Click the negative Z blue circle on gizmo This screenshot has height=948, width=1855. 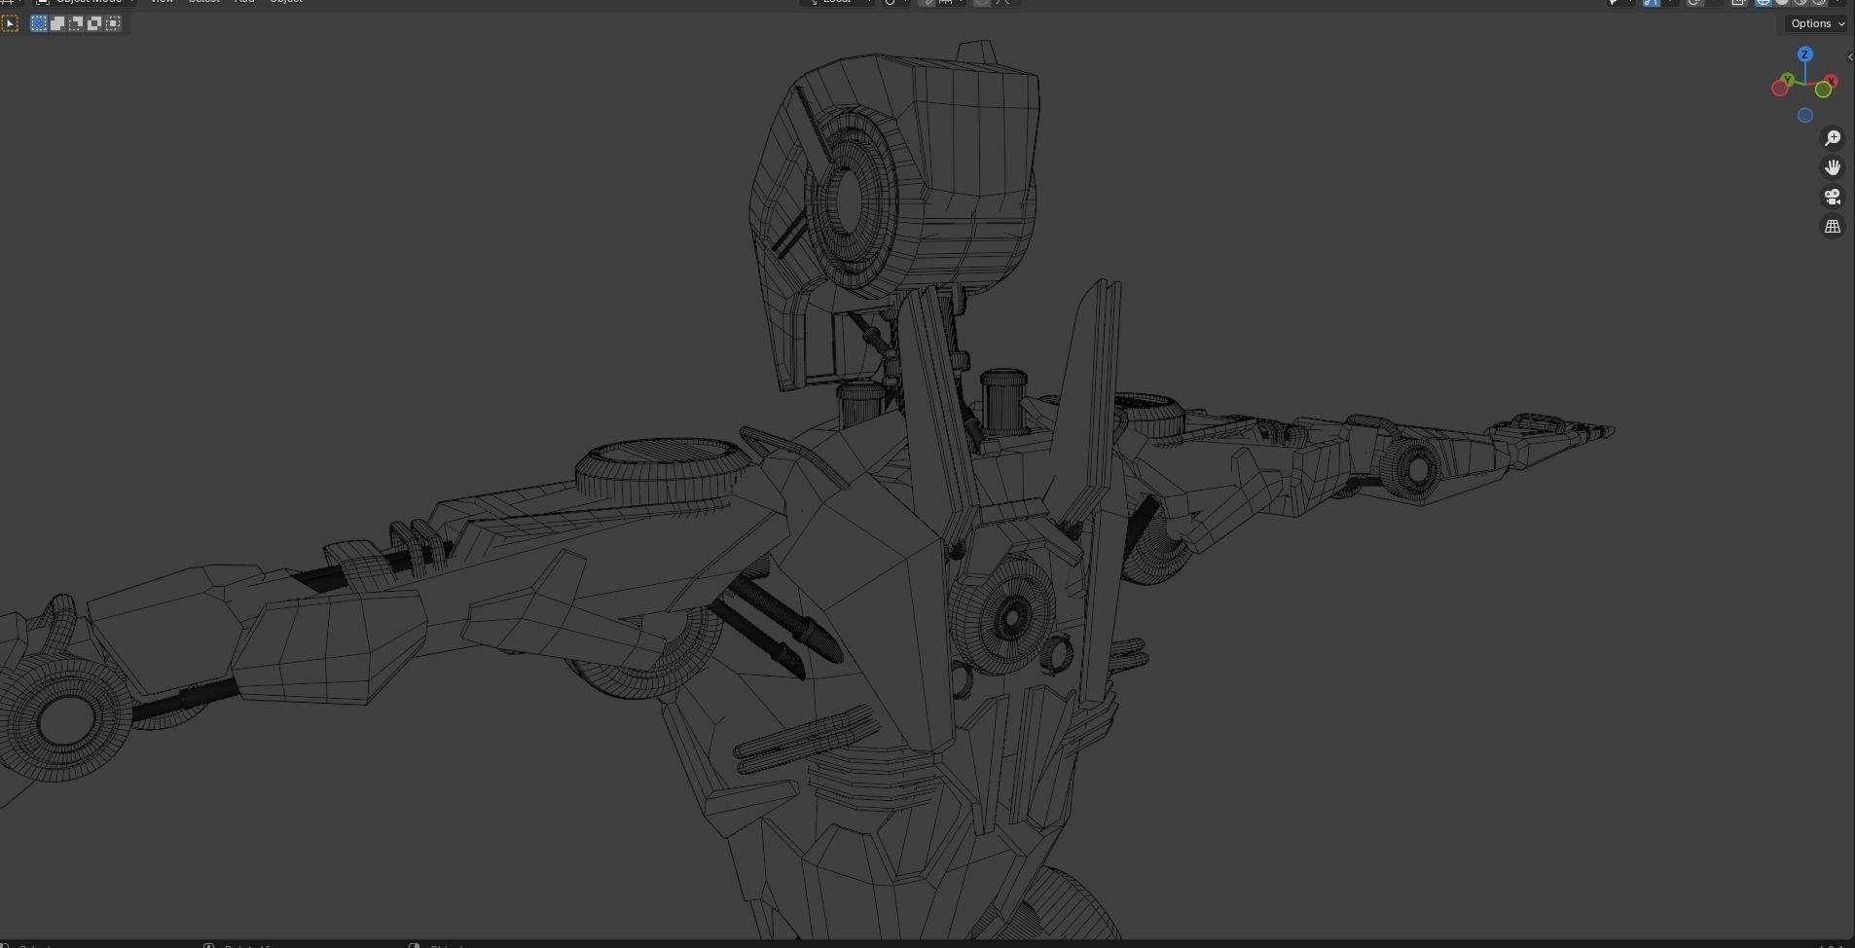[x=1805, y=116]
